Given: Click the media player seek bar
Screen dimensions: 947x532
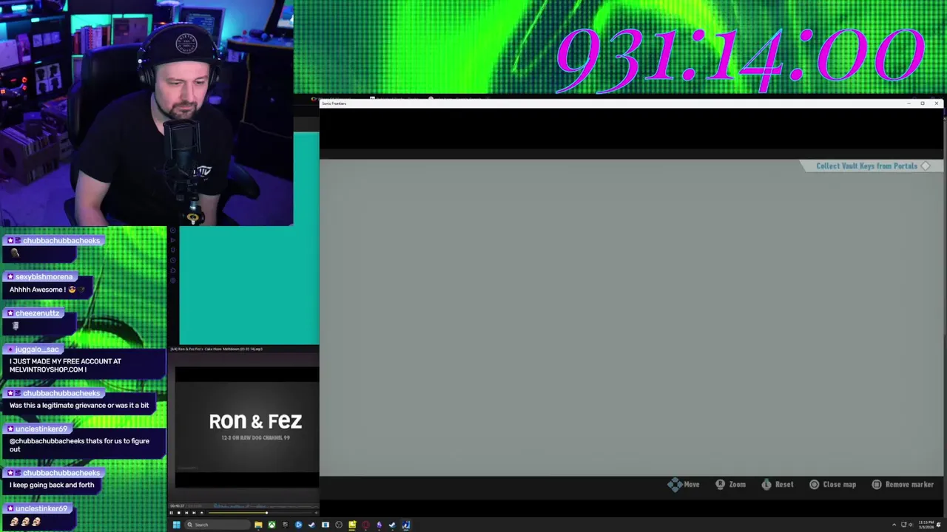Looking at the screenshot, I should pyautogui.click(x=259, y=513).
